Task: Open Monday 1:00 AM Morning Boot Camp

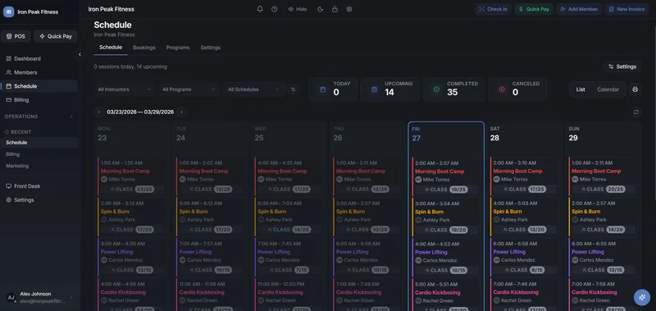Action: click(x=131, y=176)
